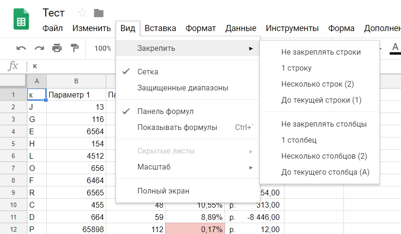Choose Не закреплять столбцы
Image resolution: width=401 pixels, height=234 pixels.
tap(324, 124)
